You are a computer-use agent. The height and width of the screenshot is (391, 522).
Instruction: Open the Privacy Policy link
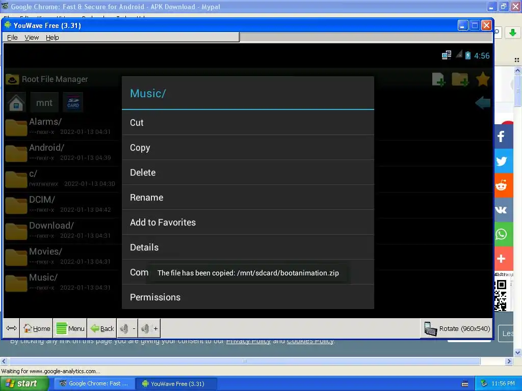point(248,342)
